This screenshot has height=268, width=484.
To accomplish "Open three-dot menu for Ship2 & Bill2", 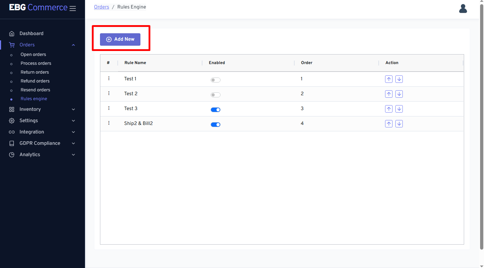I will [x=109, y=123].
